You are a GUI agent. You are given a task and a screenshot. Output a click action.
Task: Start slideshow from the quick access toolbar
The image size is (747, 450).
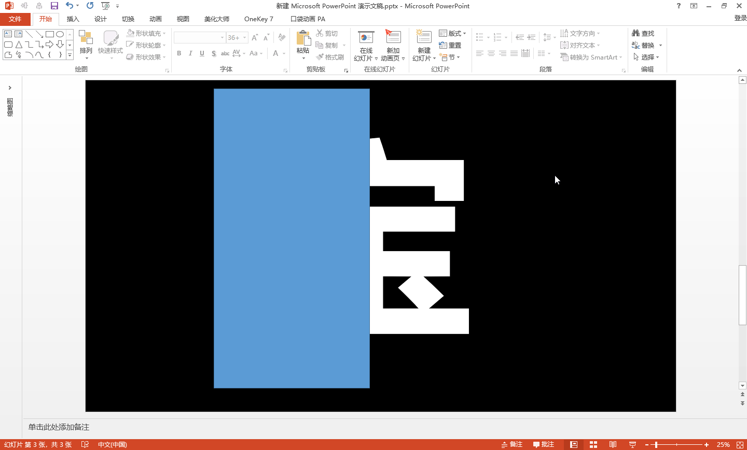[105, 6]
